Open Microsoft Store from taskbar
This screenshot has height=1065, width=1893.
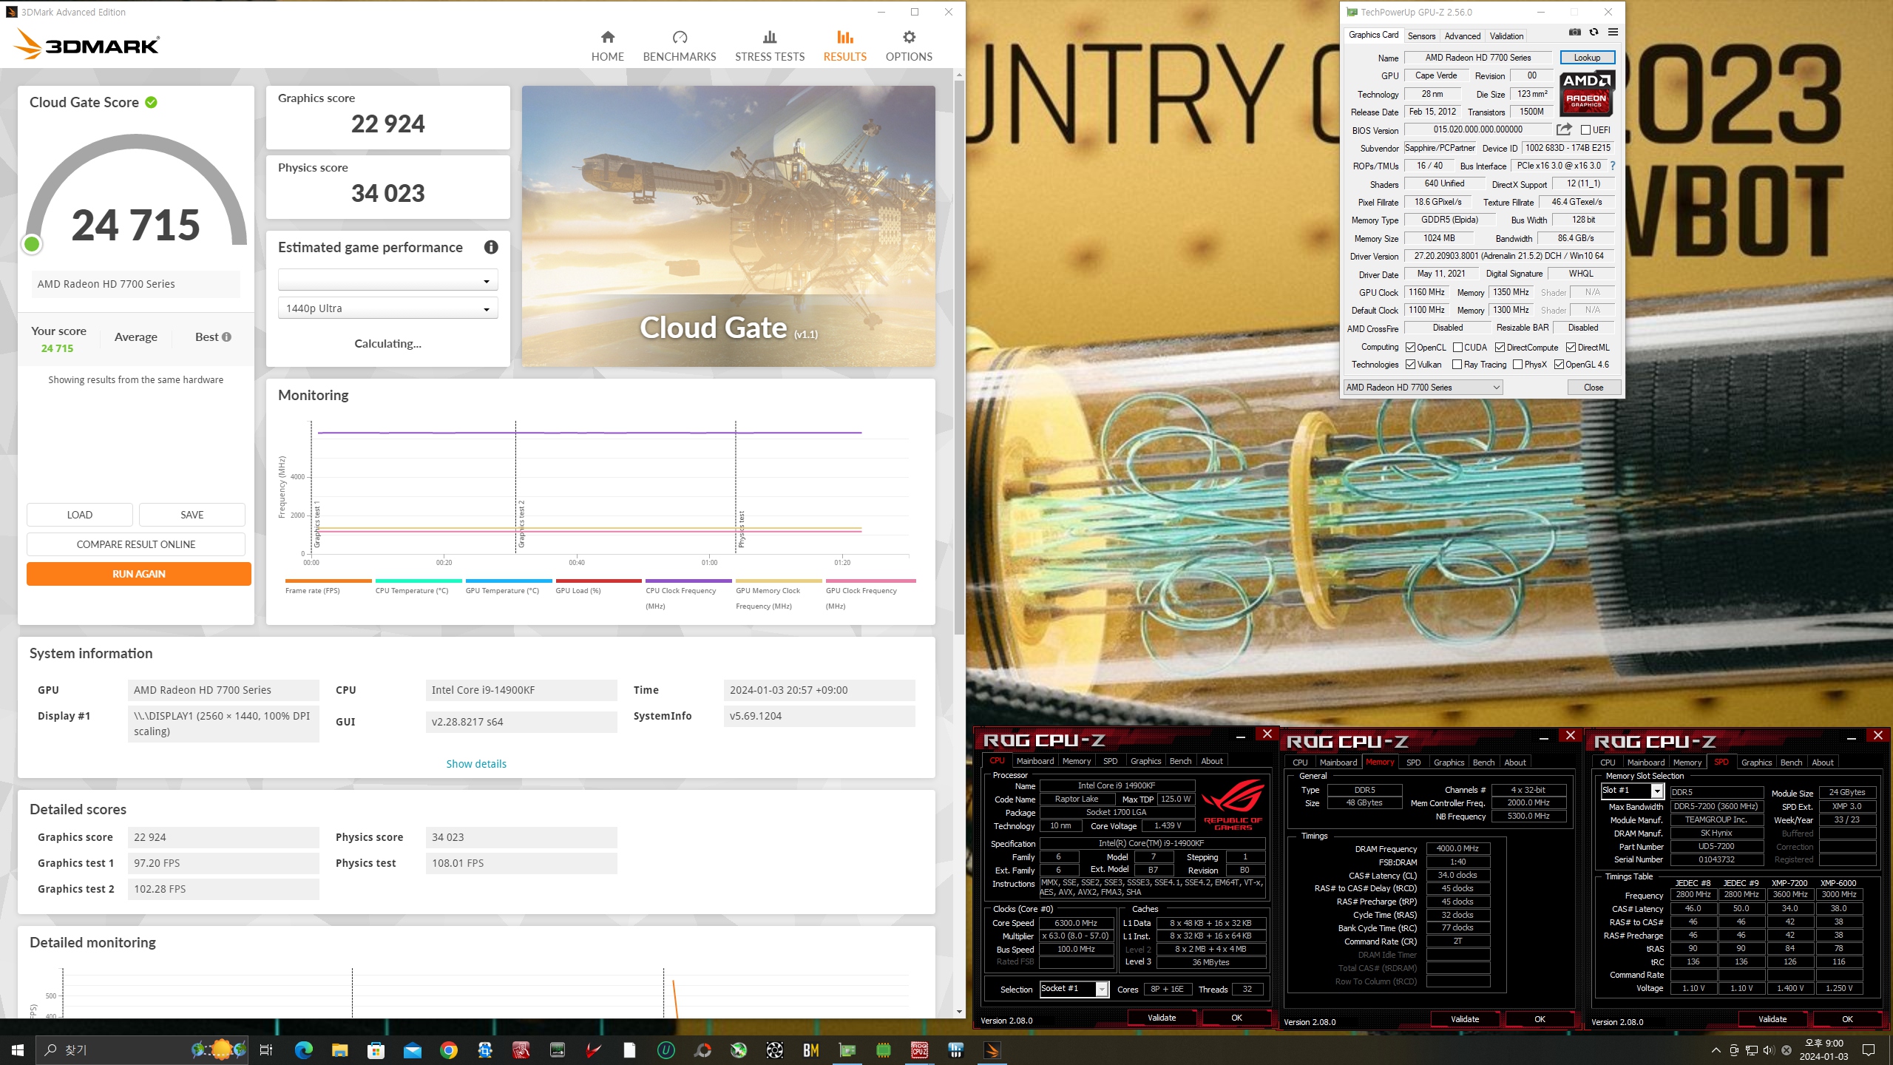tap(376, 1049)
